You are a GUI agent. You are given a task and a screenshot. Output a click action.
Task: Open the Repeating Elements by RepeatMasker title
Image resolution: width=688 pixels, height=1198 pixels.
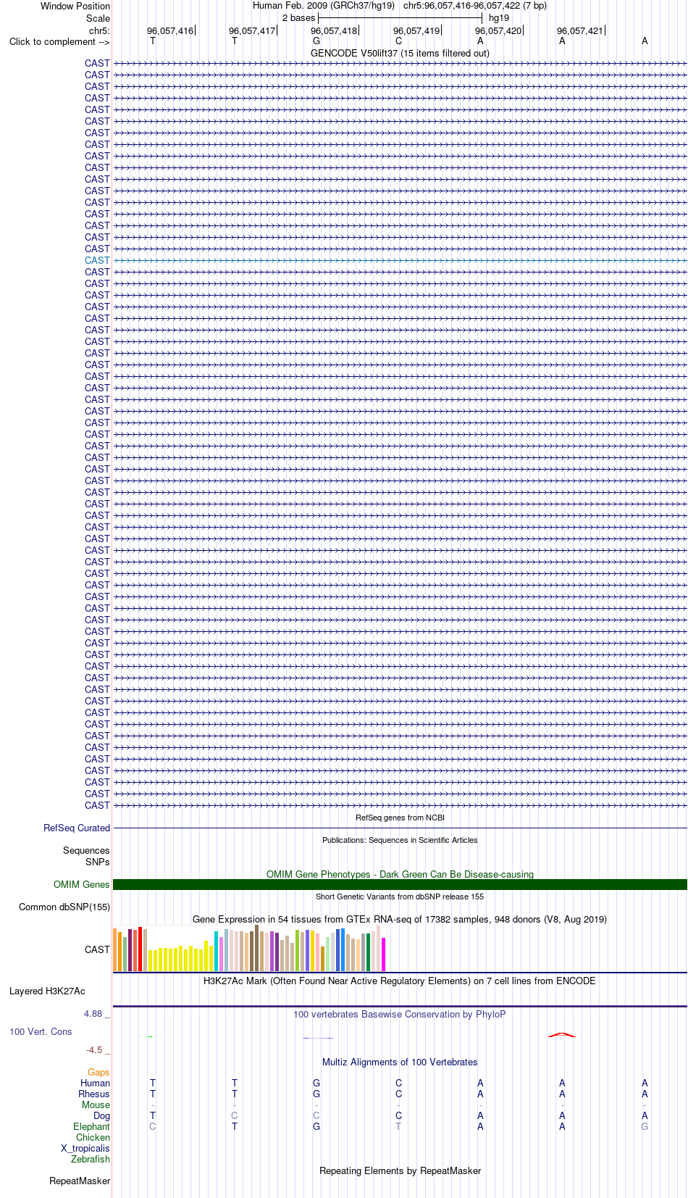point(400,1170)
